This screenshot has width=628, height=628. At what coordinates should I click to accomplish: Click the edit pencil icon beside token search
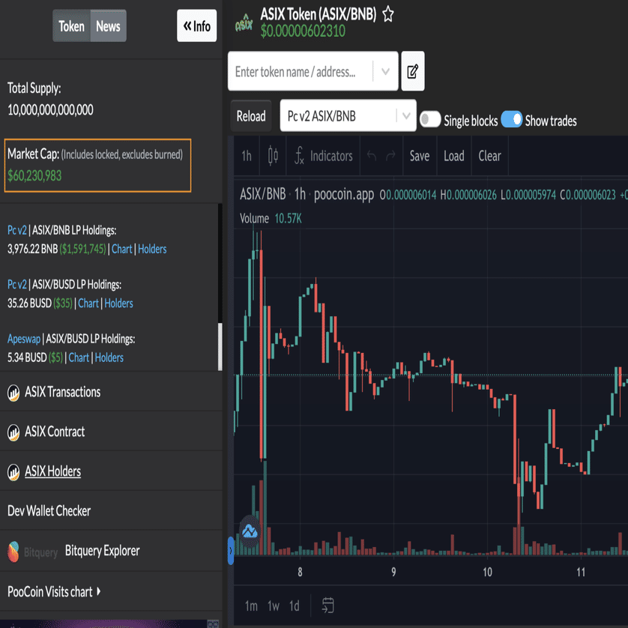413,71
